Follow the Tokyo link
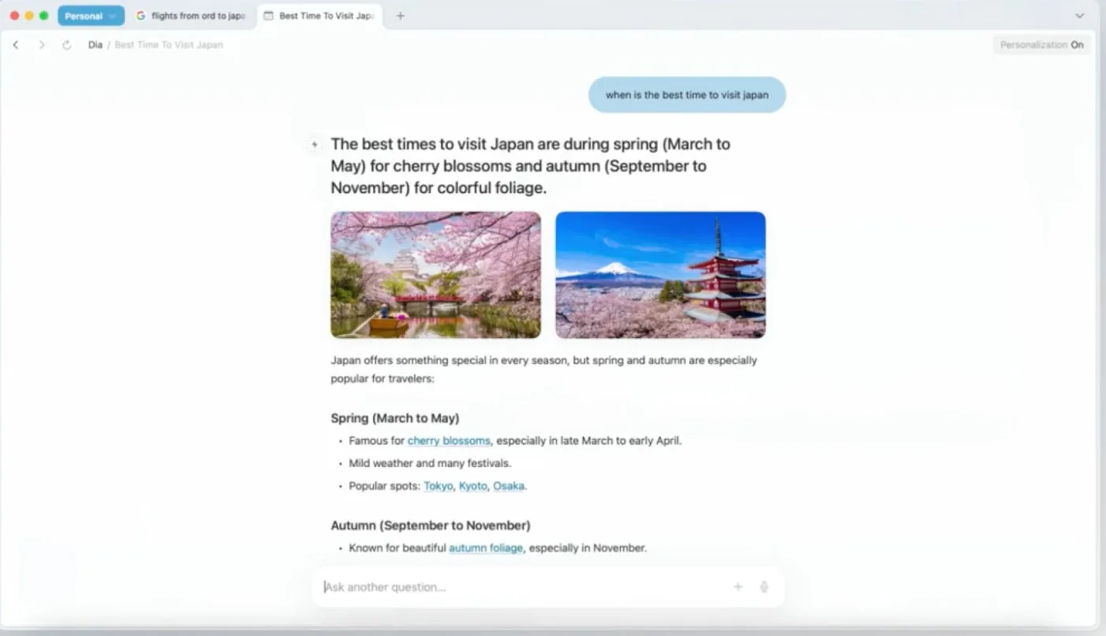 [438, 486]
